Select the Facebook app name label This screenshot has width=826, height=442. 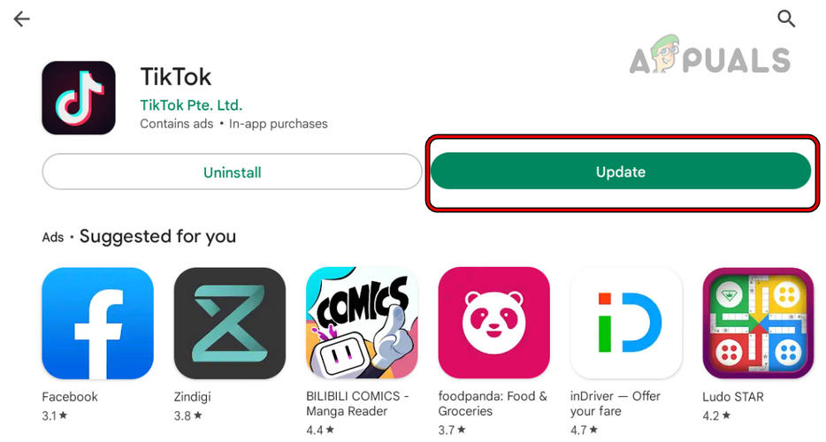click(x=70, y=397)
